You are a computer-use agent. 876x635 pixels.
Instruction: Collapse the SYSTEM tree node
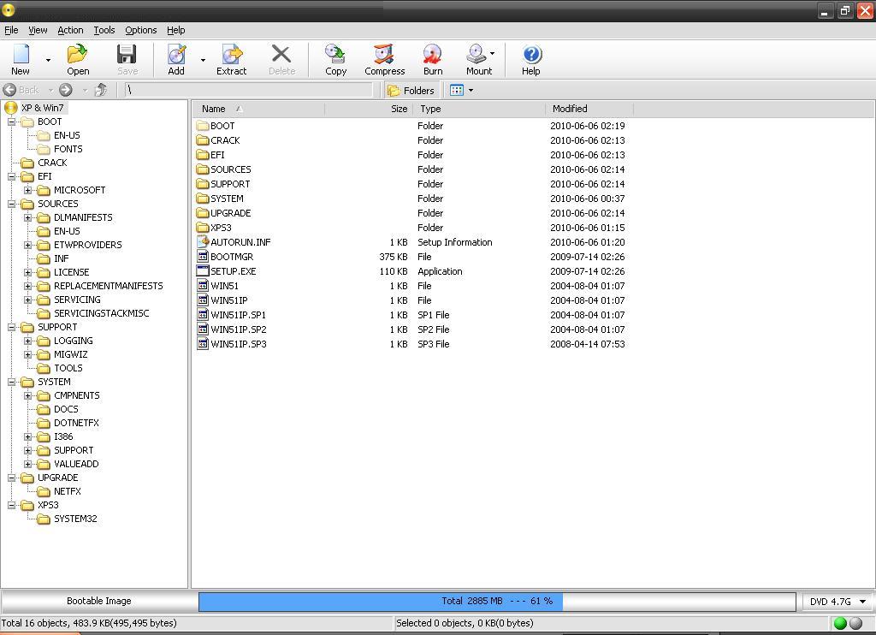pyautogui.click(x=11, y=382)
